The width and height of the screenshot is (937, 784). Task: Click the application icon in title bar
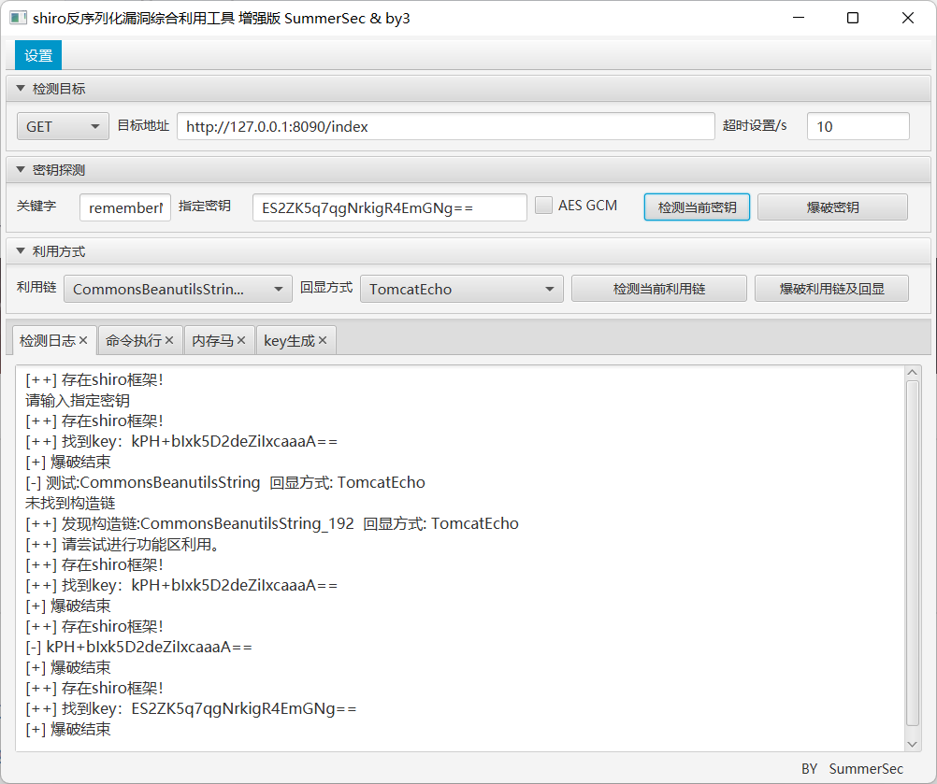point(18,18)
